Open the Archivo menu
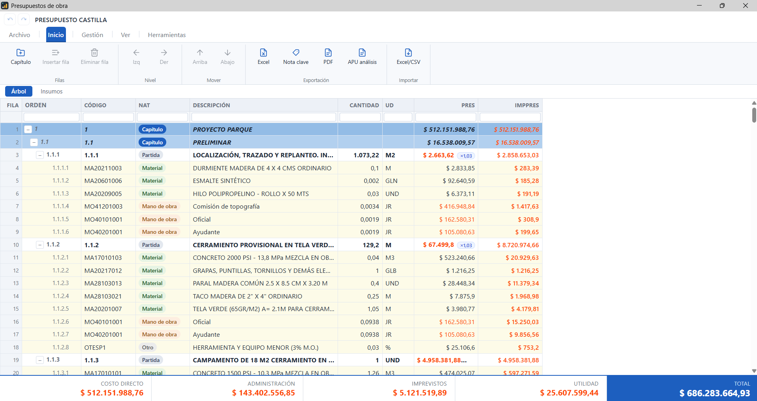 pyautogui.click(x=19, y=35)
